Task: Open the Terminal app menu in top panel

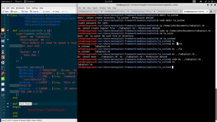Action: (x=29, y=1)
